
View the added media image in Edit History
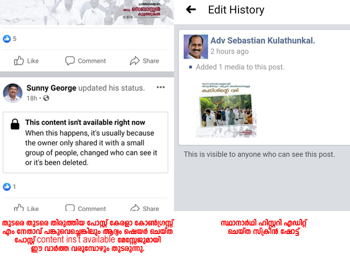[x=226, y=110]
